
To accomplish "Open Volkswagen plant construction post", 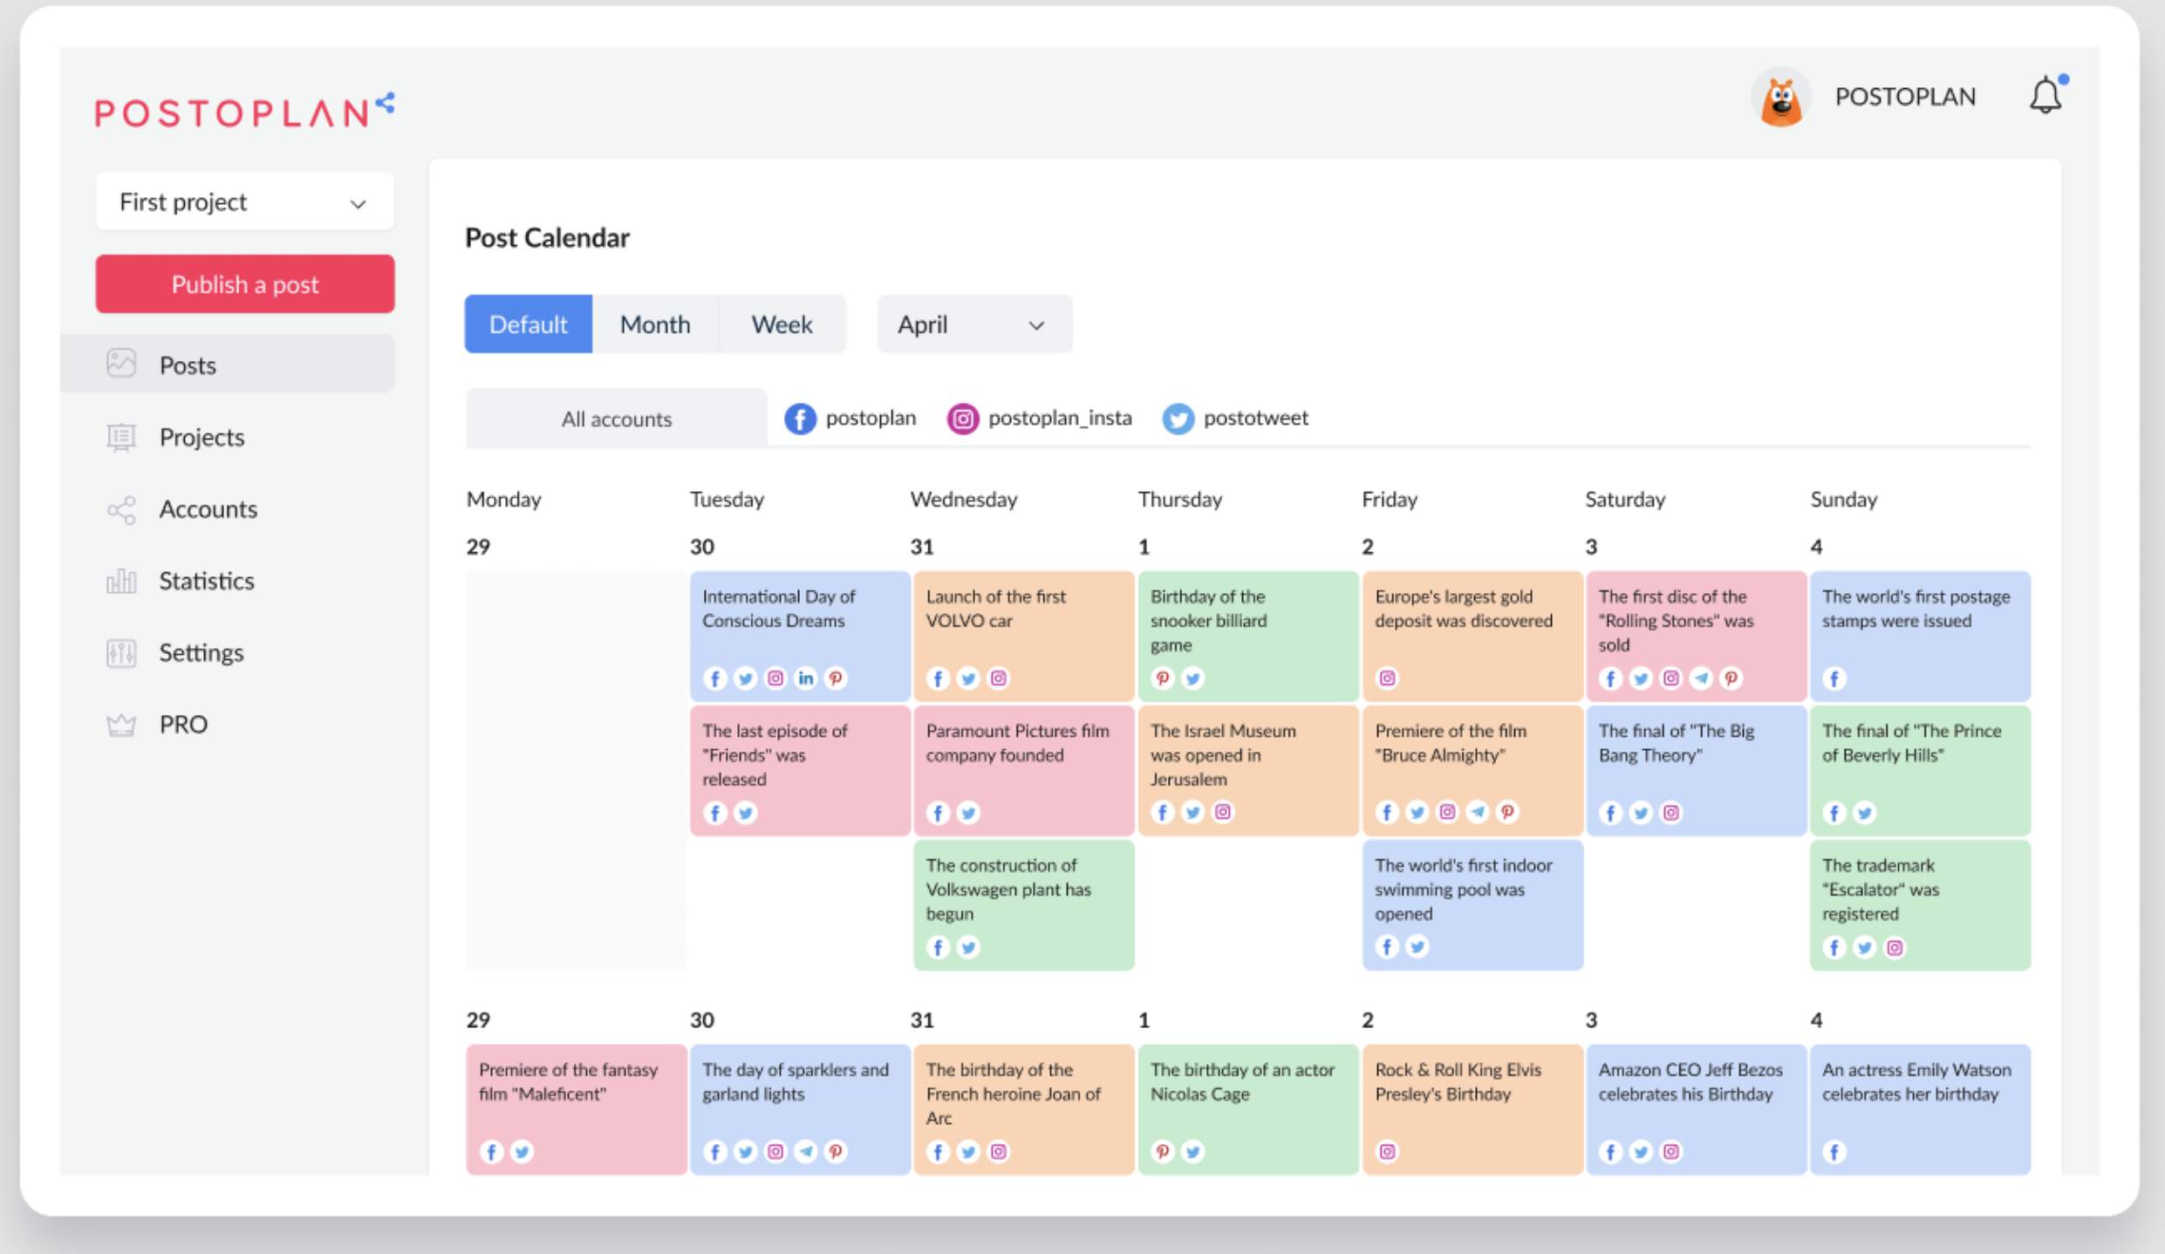I will coord(1024,905).
